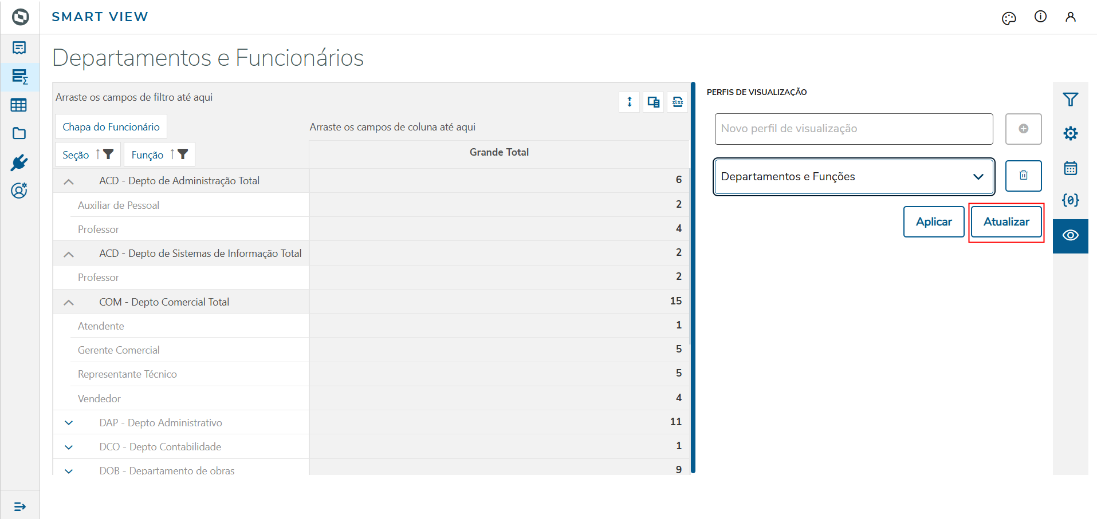Open the table grid view in sidebar
Screen dimensions: 1097x519
pos(19,105)
